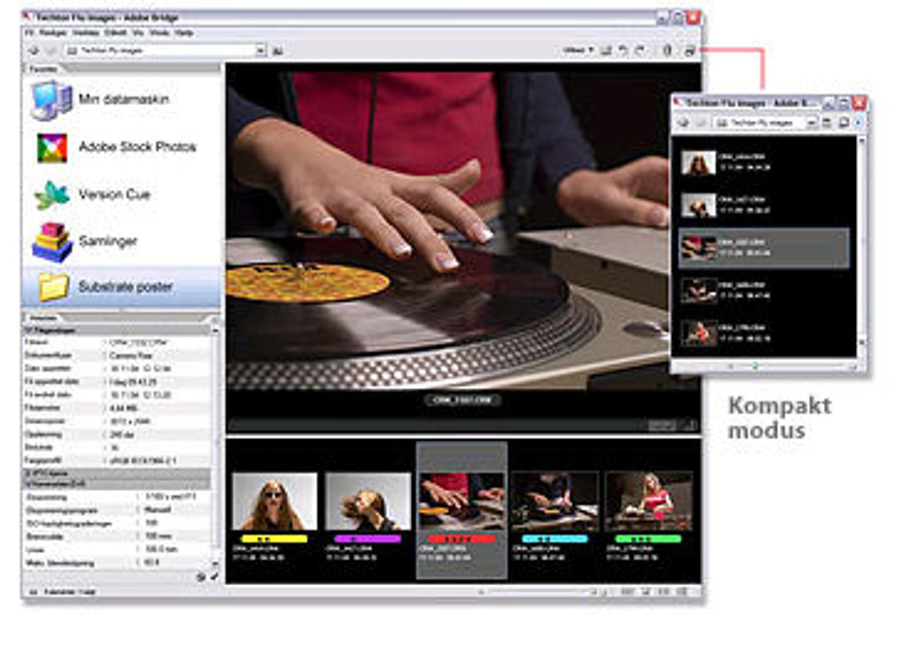The width and height of the screenshot is (906, 646).
Task: Click metadata panel scroll up arrow
Action: coord(215,331)
